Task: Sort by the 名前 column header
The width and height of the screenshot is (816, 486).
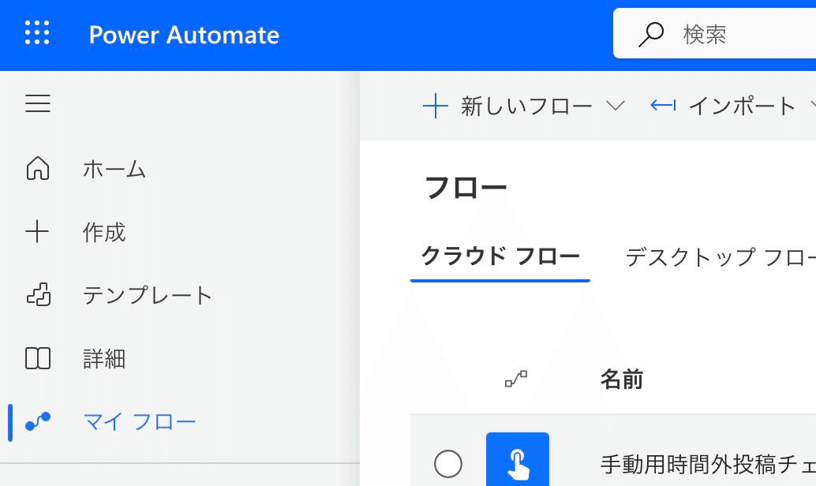Action: point(622,379)
